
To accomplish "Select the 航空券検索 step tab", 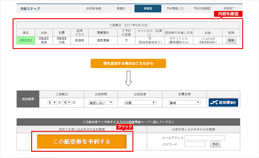I will 94,9.
